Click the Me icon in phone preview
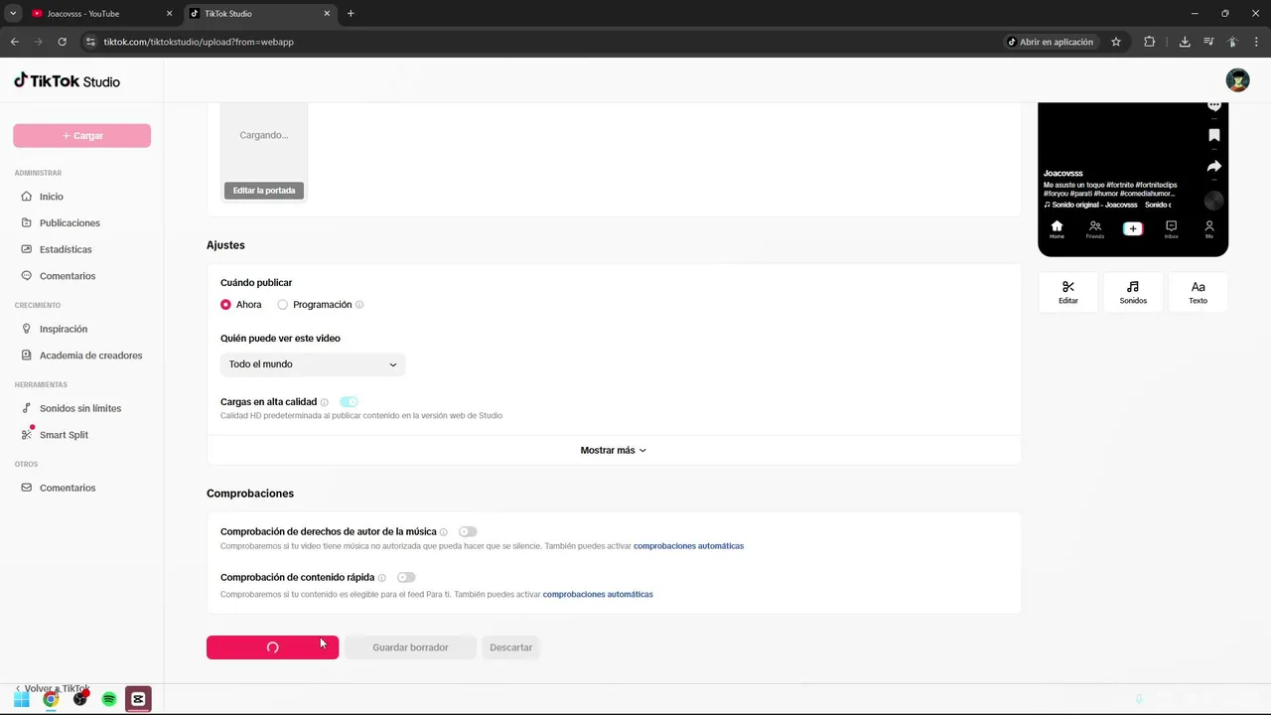Image resolution: width=1271 pixels, height=715 pixels. [1209, 228]
